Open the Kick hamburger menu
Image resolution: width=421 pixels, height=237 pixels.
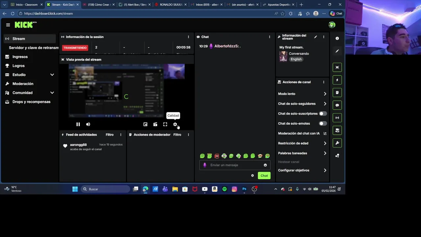8,25
